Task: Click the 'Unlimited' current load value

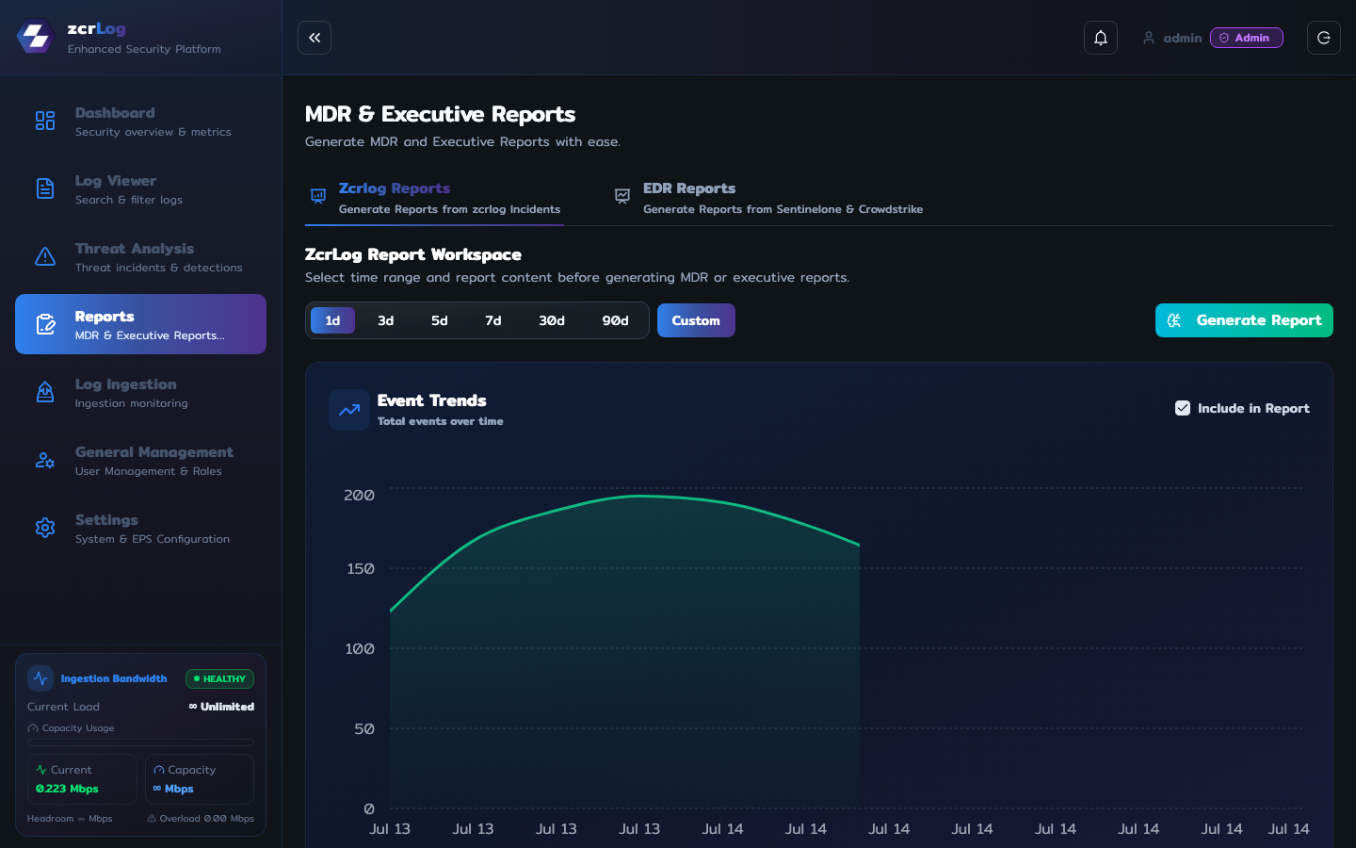Action: click(221, 707)
